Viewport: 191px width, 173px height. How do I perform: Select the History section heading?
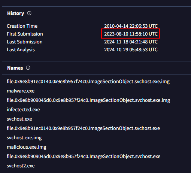[15, 13]
